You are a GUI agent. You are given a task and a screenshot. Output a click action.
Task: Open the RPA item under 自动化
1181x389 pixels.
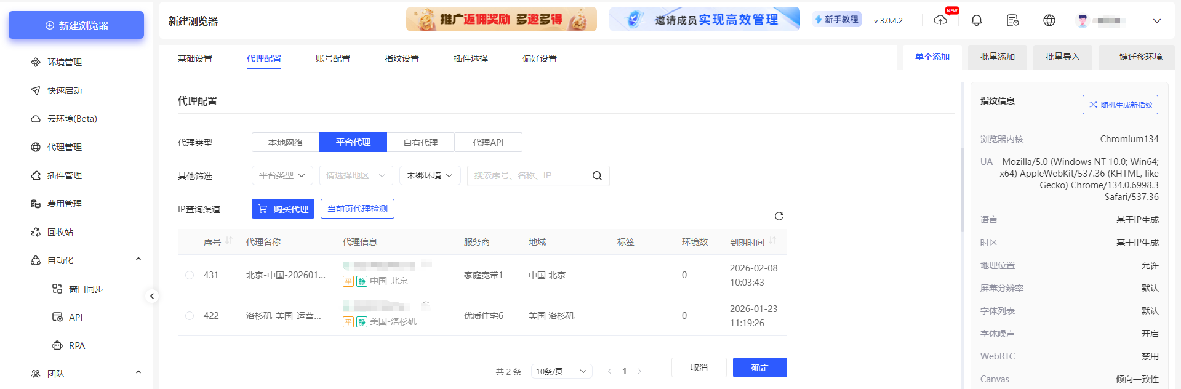click(x=76, y=345)
